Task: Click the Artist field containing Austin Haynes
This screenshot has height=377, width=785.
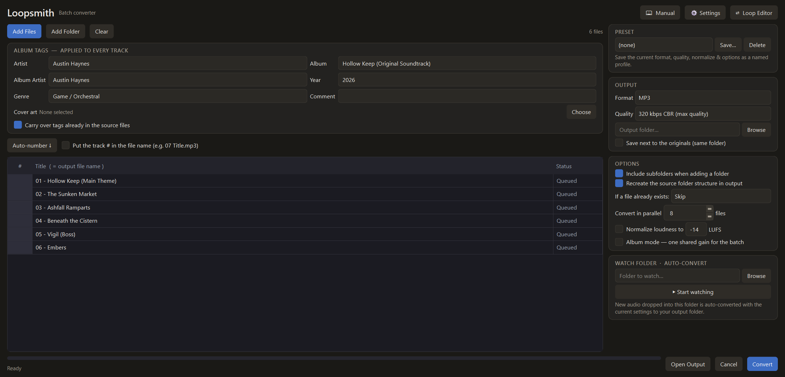Action: [x=178, y=63]
